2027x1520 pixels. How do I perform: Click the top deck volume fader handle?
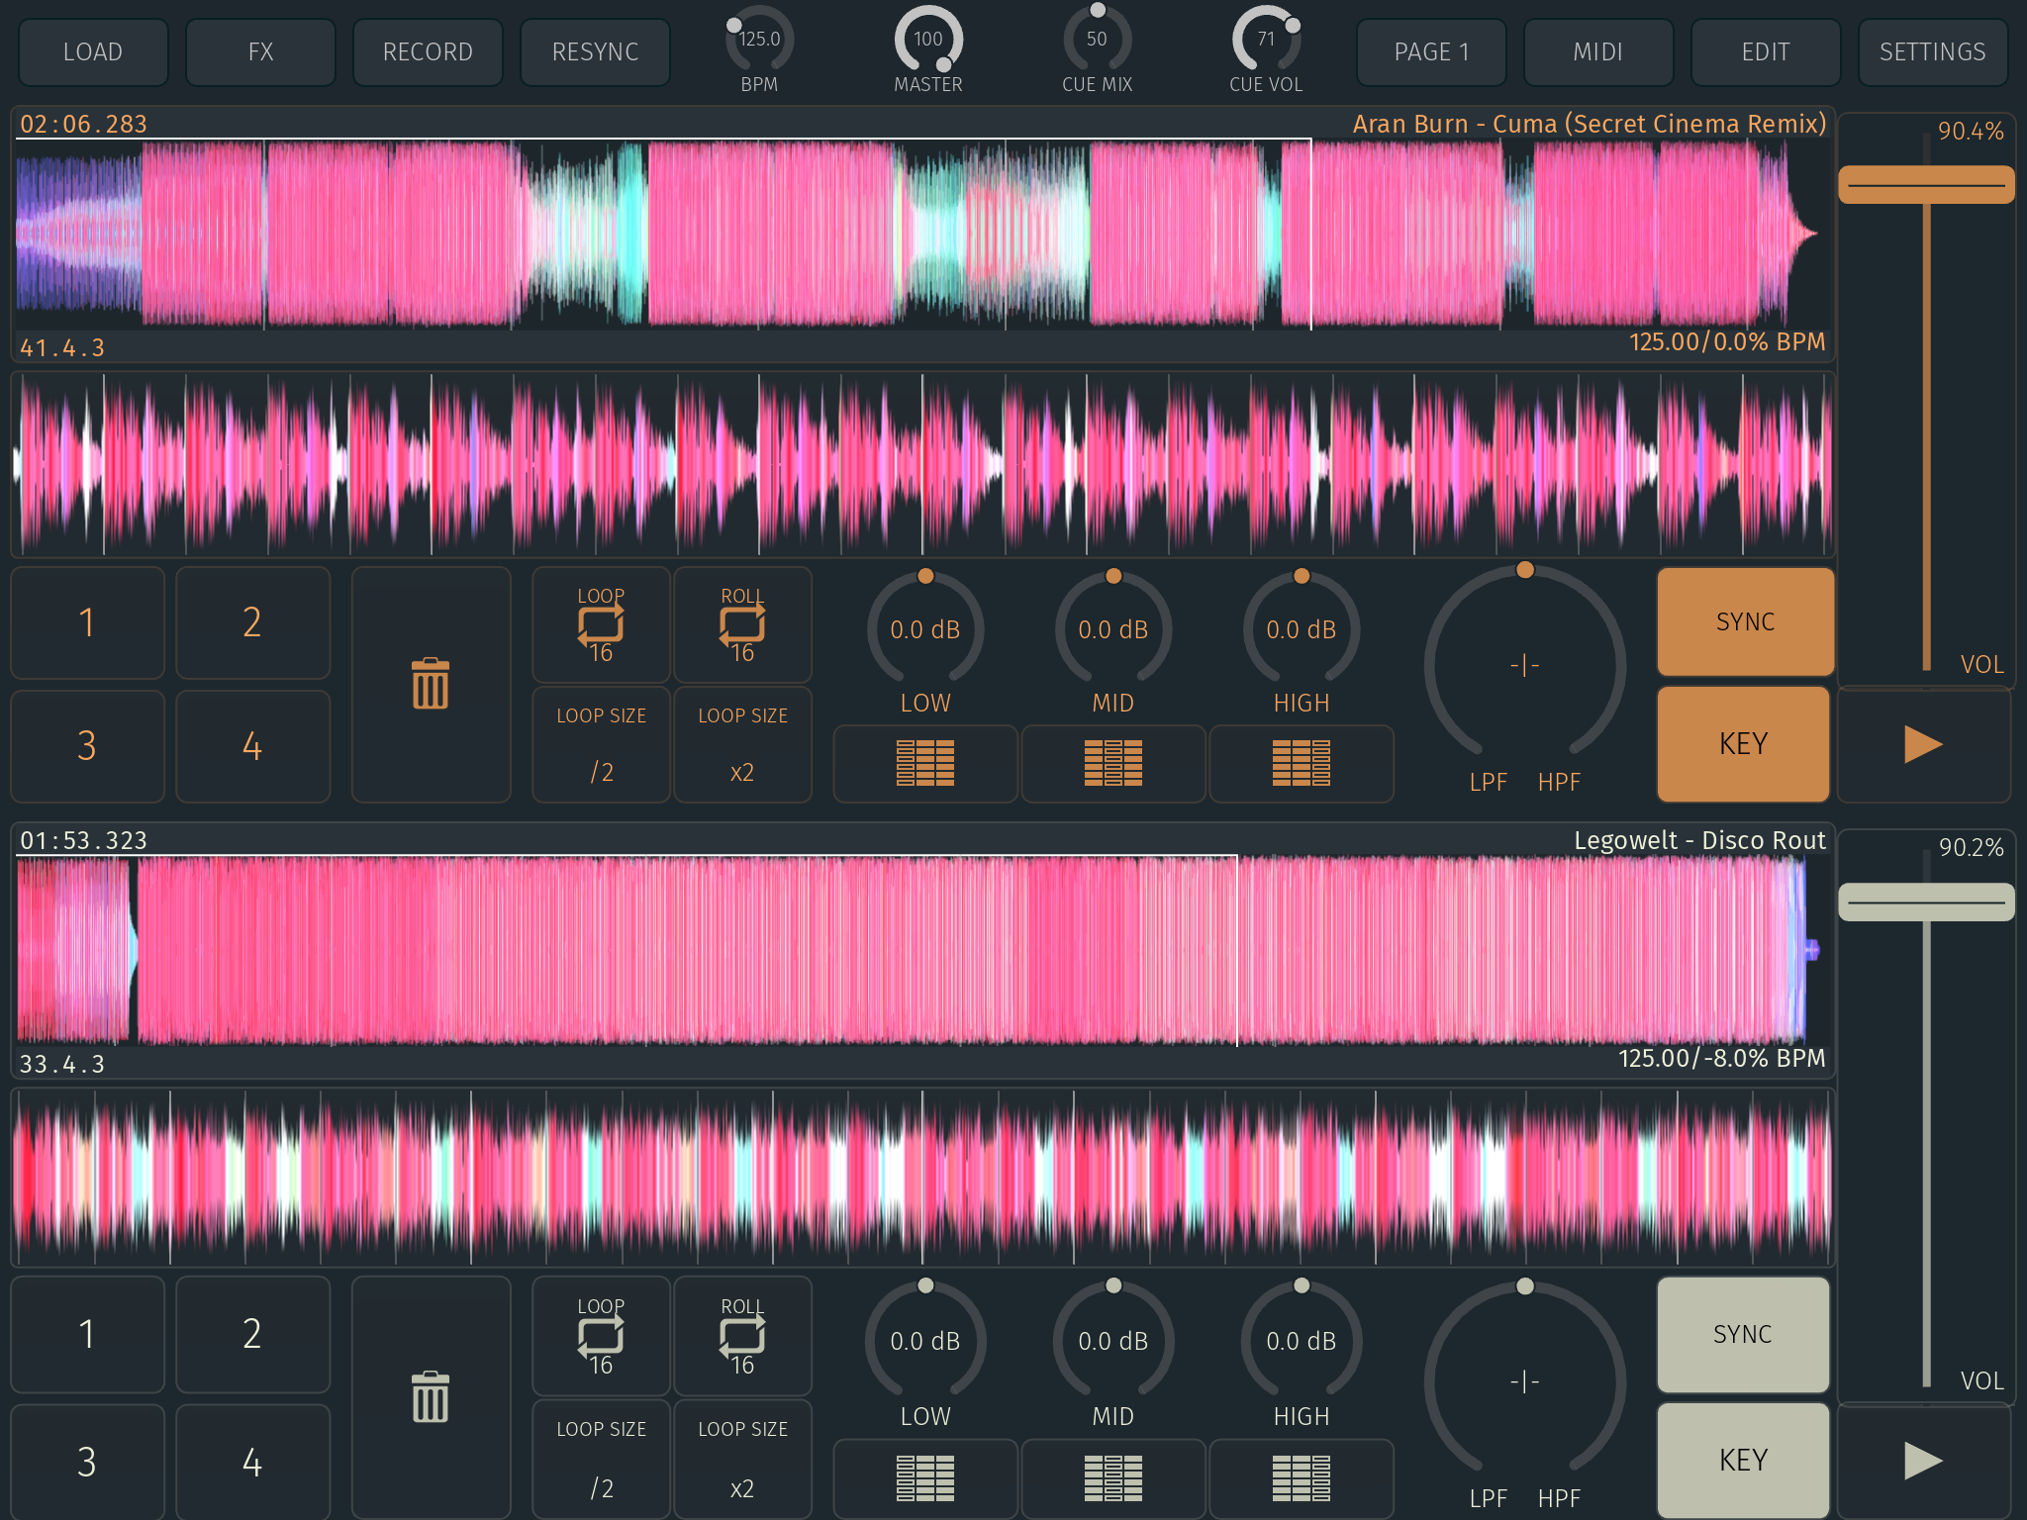click(1925, 185)
